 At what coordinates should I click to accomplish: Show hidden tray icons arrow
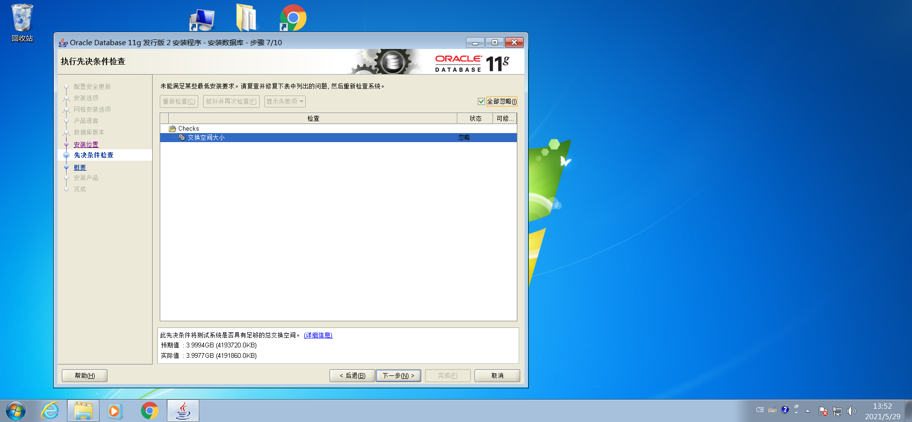click(x=807, y=411)
